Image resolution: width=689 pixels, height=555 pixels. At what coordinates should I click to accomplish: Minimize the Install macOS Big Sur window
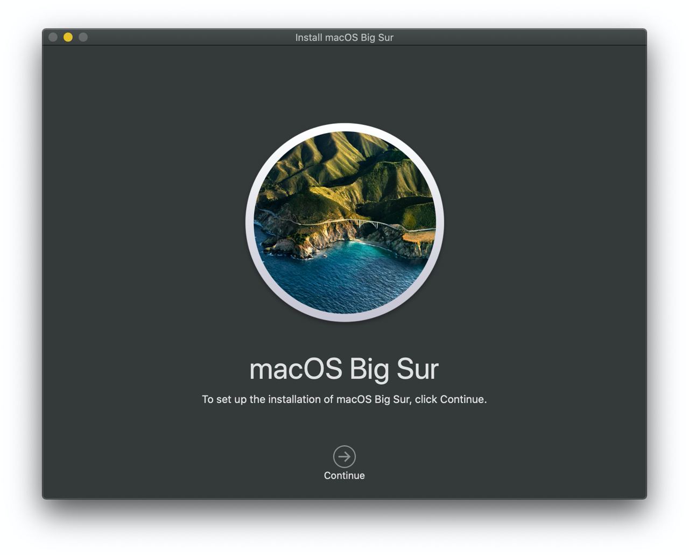(x=68, y=37)
